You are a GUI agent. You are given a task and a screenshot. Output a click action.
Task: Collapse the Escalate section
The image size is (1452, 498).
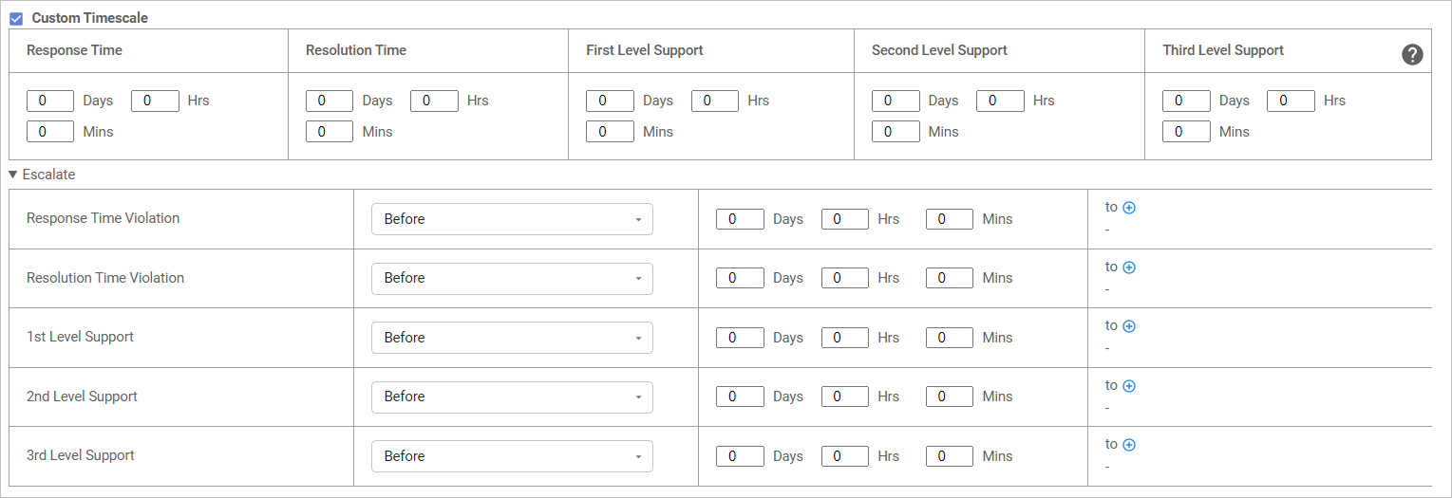[x=13, y=175]
